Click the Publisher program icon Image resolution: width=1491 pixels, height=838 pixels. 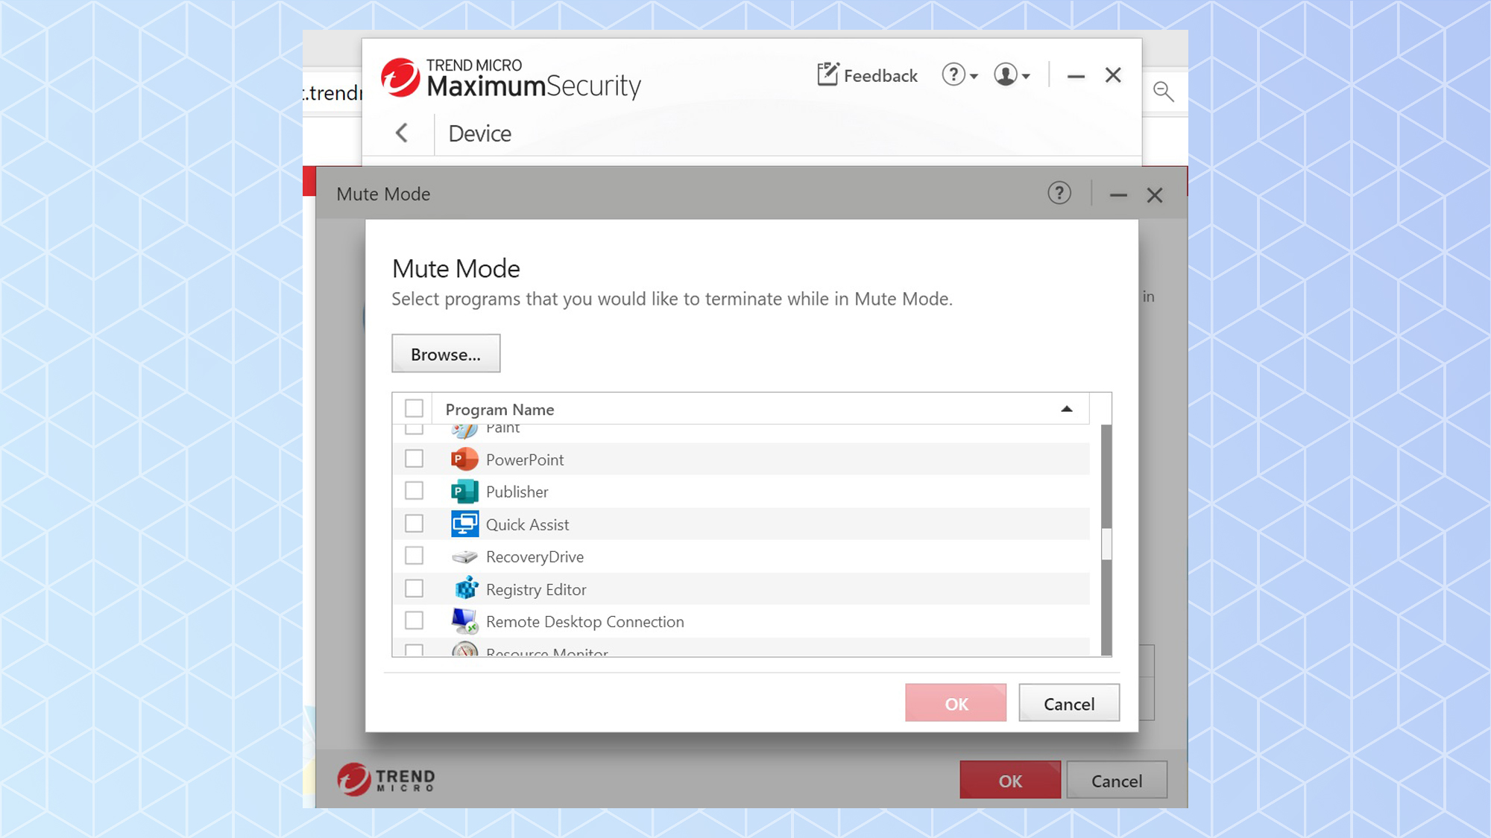(463, 492)
